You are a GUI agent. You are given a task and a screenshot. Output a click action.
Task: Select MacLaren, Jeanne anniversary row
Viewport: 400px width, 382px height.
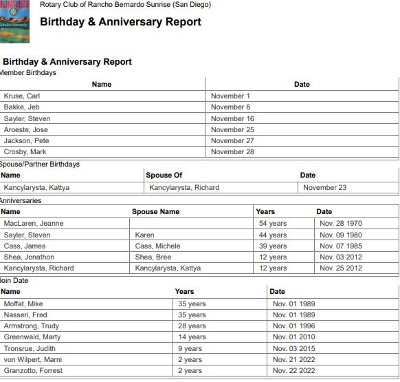coord(199,223)
